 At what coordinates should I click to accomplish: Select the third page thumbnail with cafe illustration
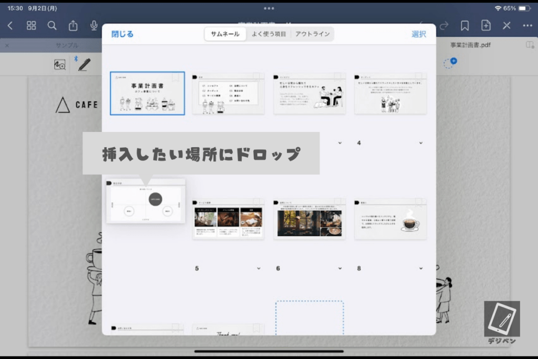(309, 94)
